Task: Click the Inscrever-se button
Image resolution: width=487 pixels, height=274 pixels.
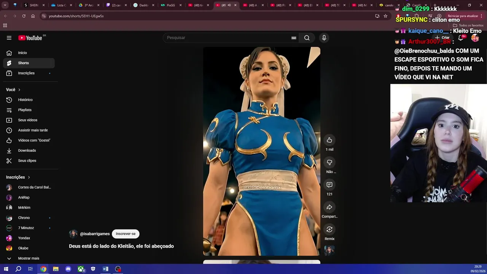Action: click(x=126, y=234)
